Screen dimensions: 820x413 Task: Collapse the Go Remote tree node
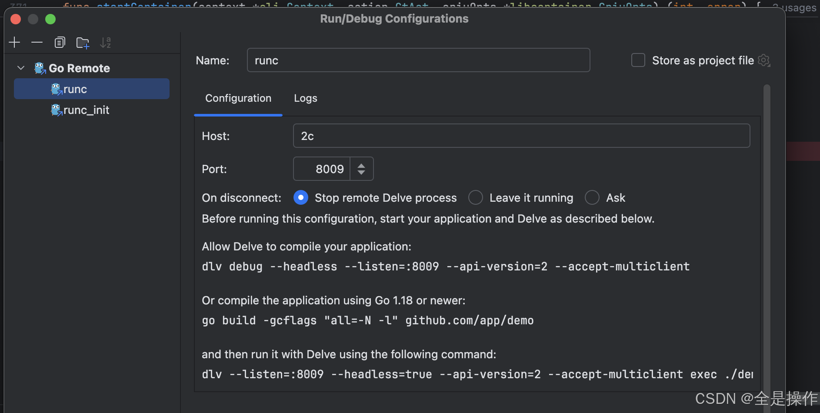(x=21, y=68)
